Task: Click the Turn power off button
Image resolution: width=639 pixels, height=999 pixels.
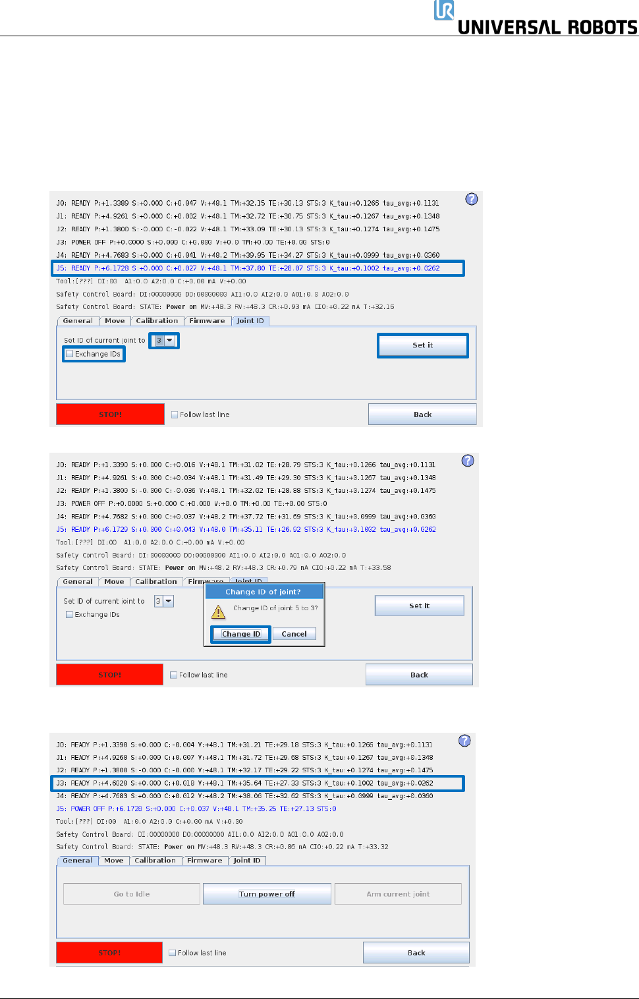Action: [267, 894]
